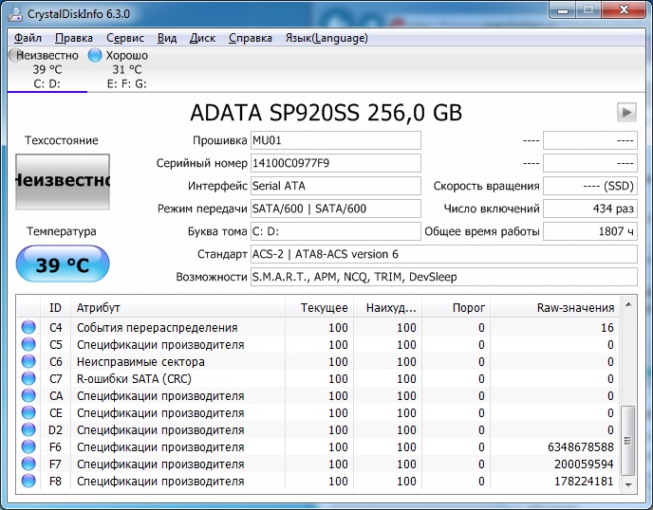This screenshot has height=510, width=653.
Task: Click the status circle of attribute C5
Action: (x=28, y=344)
